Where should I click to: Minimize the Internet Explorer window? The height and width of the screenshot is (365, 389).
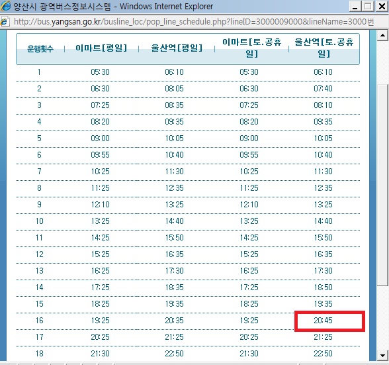point(355,7)
